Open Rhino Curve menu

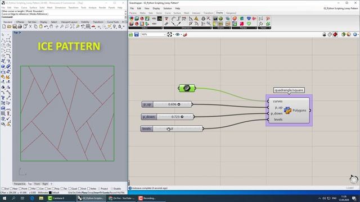(x=24, y=7)
